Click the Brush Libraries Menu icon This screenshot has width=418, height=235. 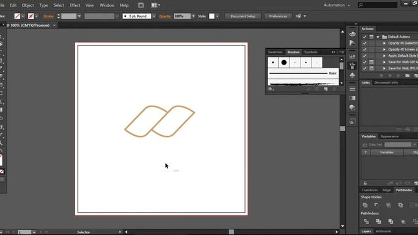coord(272,89)
